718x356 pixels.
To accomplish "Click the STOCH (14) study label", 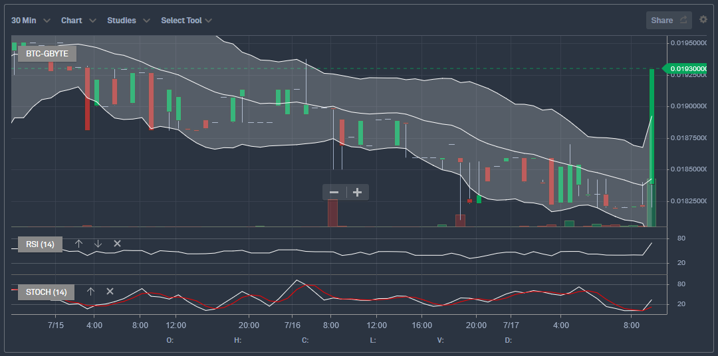I will (47, 292).
